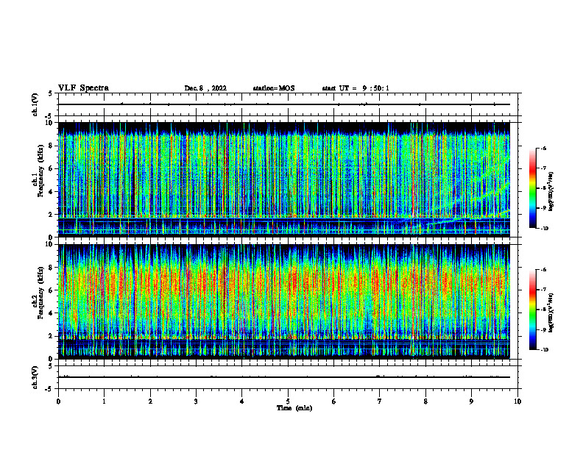
Task: Click the "start UT = 9 :50: 1" text
Action: pyautogui.click(x=356, y=88)
